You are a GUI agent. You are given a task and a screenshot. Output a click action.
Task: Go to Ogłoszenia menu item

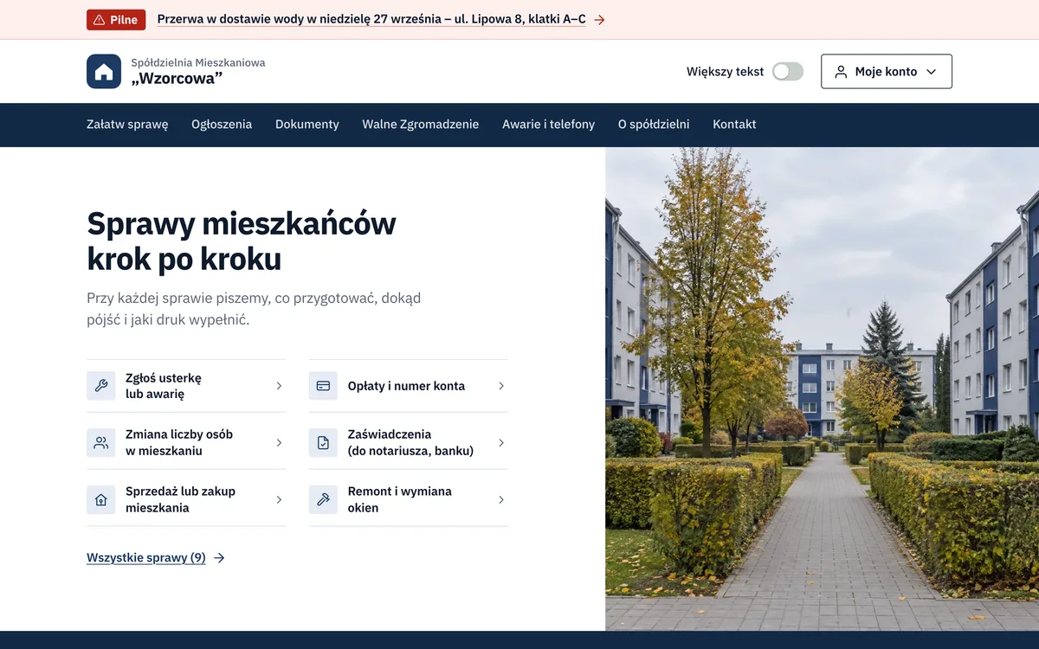[x=222, y=125]
